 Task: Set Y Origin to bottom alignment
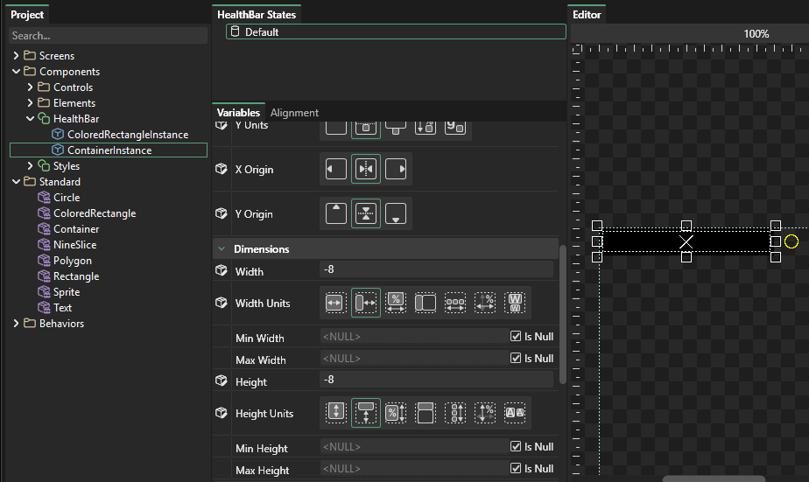(396, 213)
